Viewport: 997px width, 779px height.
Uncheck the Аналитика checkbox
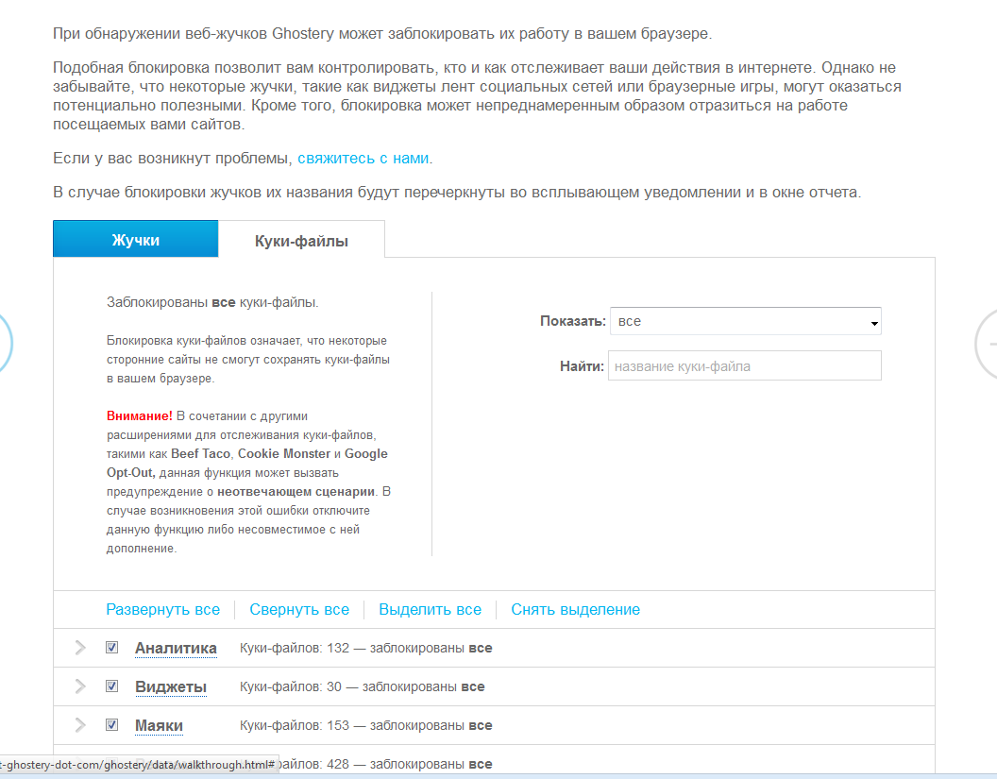click(112, 648)
